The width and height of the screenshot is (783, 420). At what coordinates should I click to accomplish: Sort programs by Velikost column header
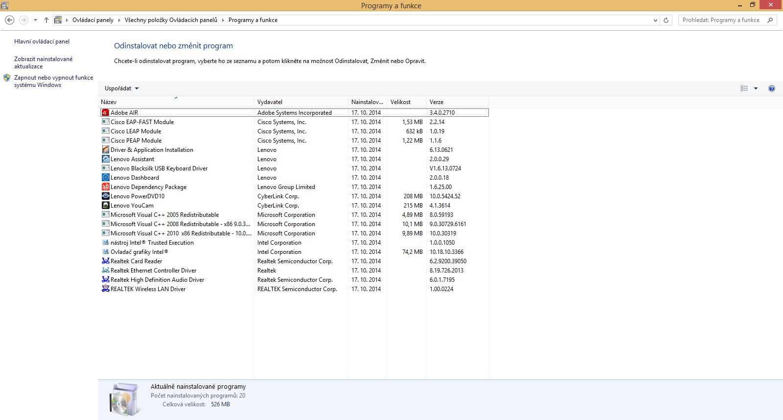tap(400, 102)
